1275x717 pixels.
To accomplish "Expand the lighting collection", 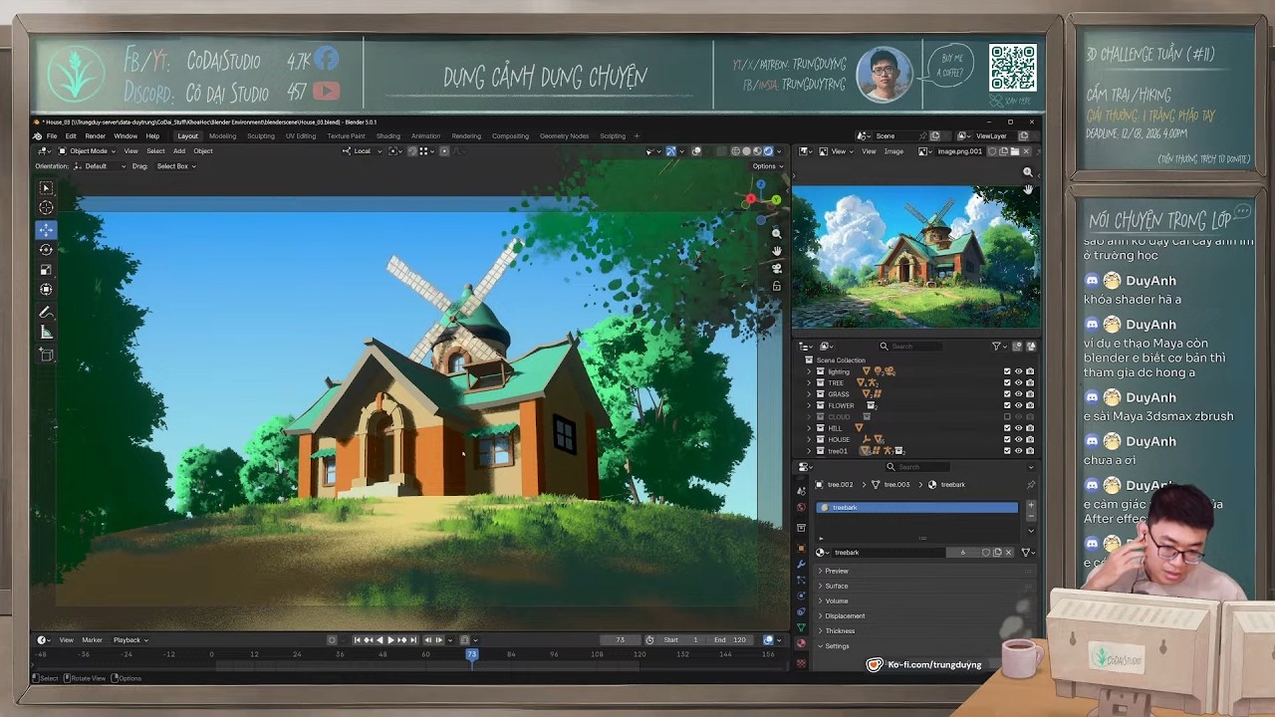I will [809, 371].
